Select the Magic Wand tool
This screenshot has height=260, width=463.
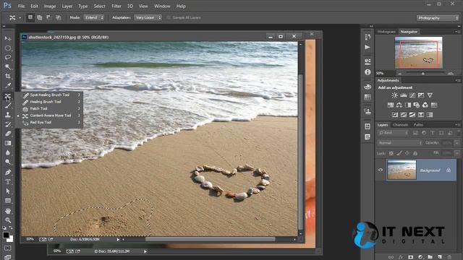coord(8,67)
